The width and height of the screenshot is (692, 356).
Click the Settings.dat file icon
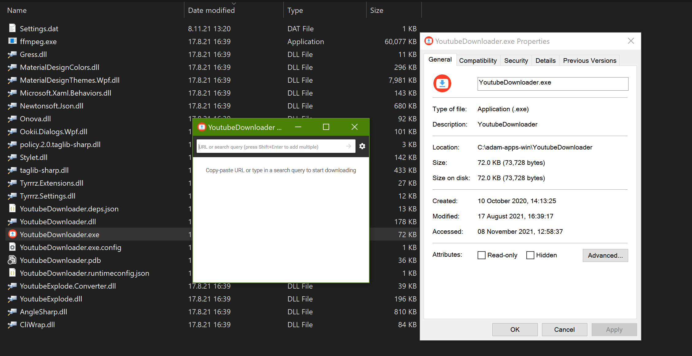pyautogui.click(x=12, y=28)
